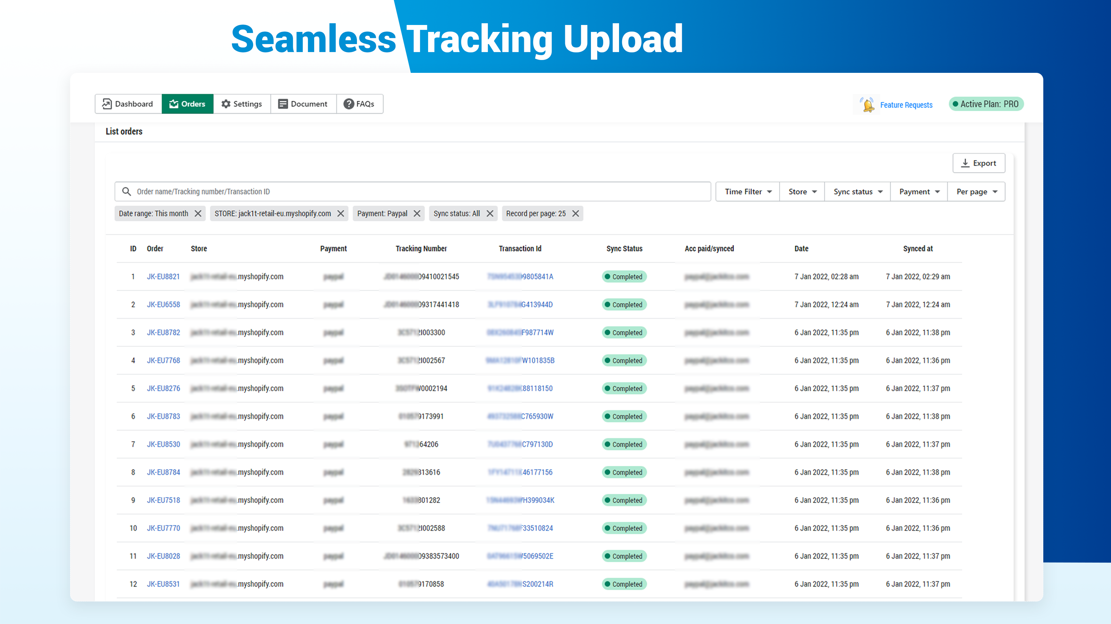This screenshot has height=624, width=1111.
Task: Open order link JK-EU8821
Action: (163, 276)
